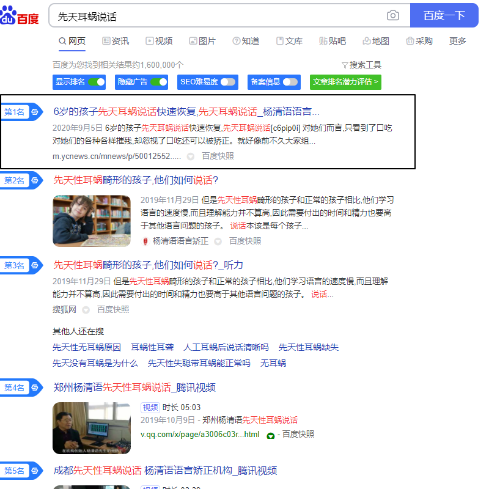Enable the SEO难易度 switch

pos(228,82)
